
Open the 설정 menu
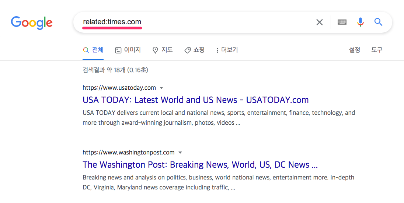[x=354, y=50]
